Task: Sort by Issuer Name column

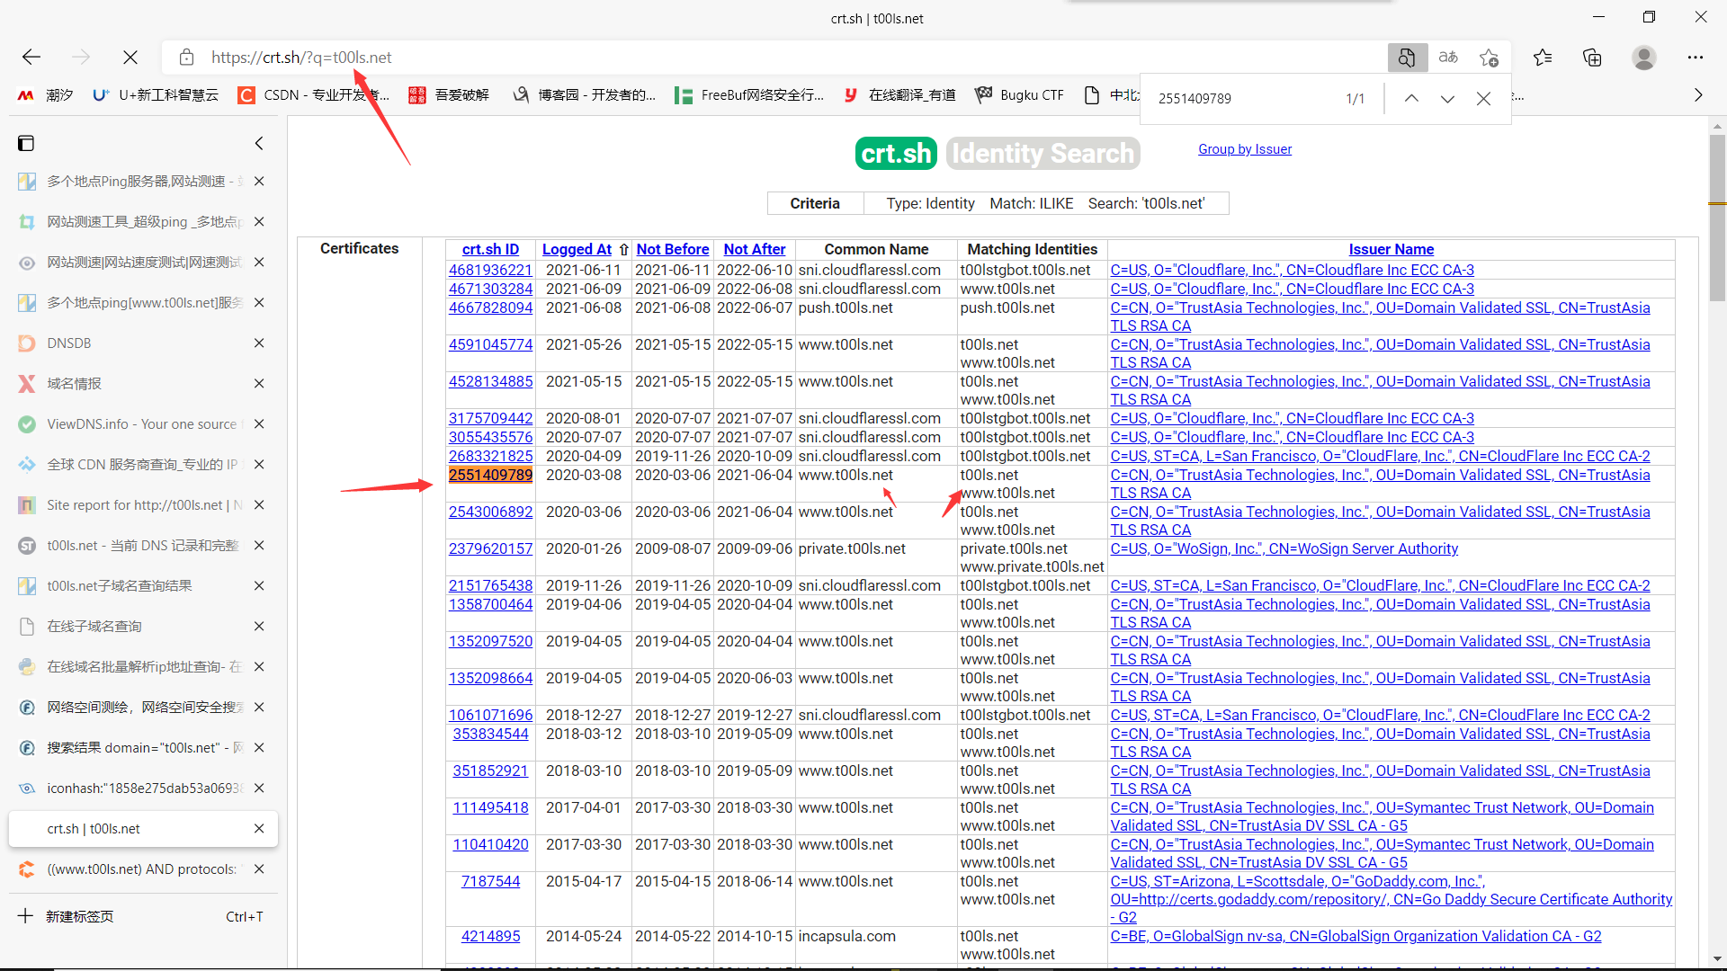Action: click(x=1391, y=249)
